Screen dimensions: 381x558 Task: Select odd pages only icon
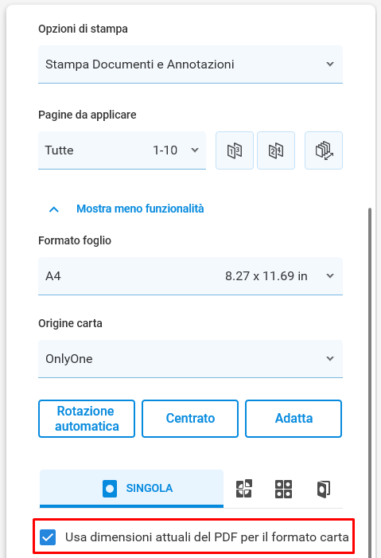click(x=235, y=150)
